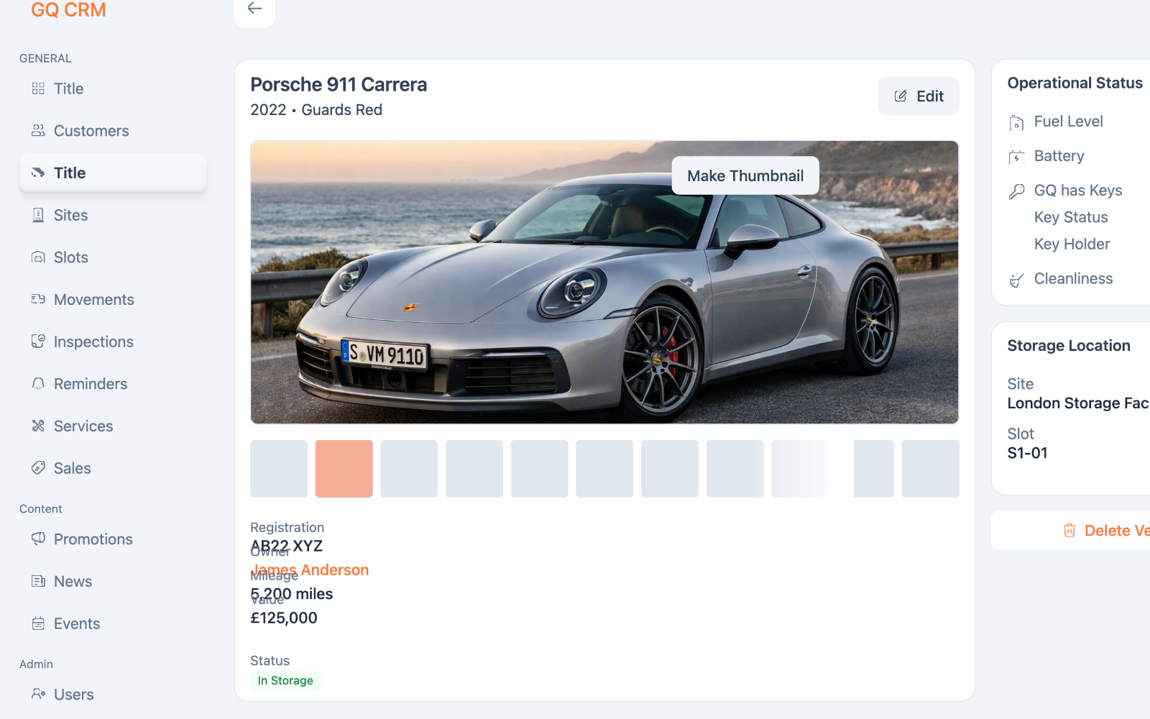Select the highlighted orange thumbnail
The image size is (1150, 719).
pyautogui.click(x=344, y=469)
